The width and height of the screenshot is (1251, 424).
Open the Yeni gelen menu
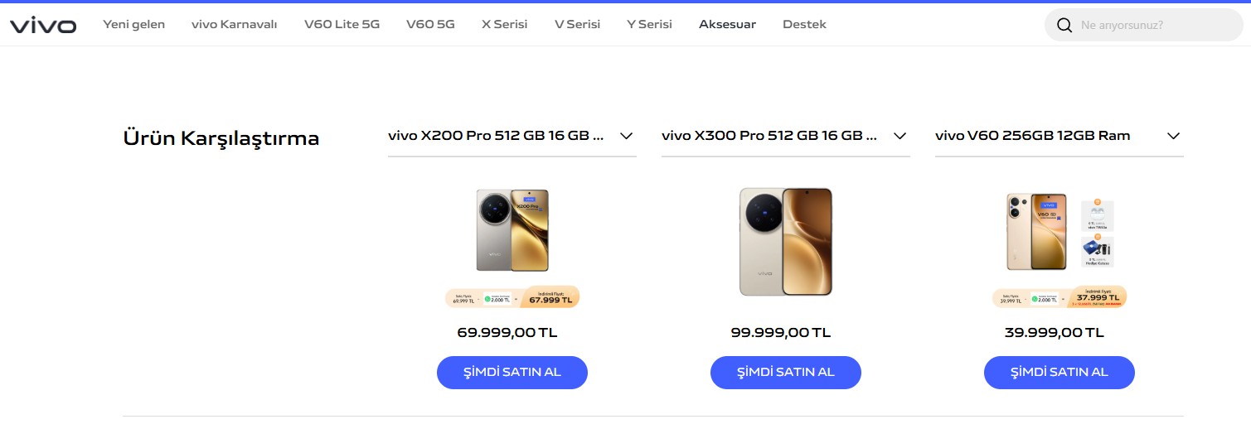pyautogui.click(x=133, y=24)
